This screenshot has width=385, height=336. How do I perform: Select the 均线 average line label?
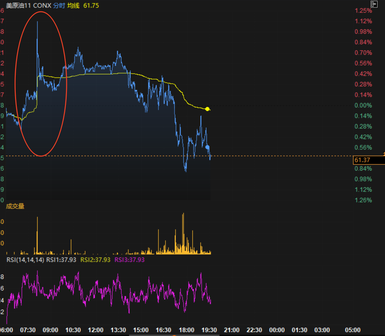point(73,5)
